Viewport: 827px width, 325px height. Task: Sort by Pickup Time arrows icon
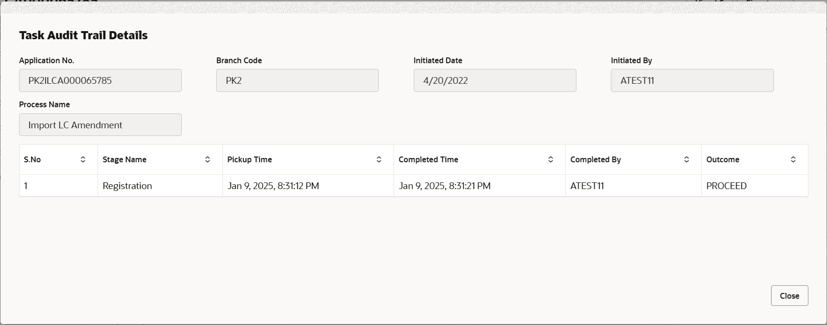click(x=379, y=159)
